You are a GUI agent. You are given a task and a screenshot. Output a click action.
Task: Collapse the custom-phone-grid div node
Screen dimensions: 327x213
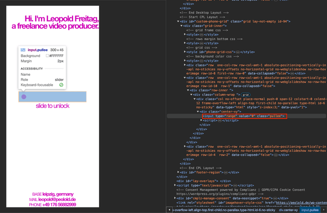[x=179, y=21]
